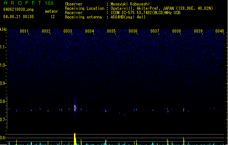
Task: Click the 0.7 kHz frequency axis label
Action: pos(3,120)
